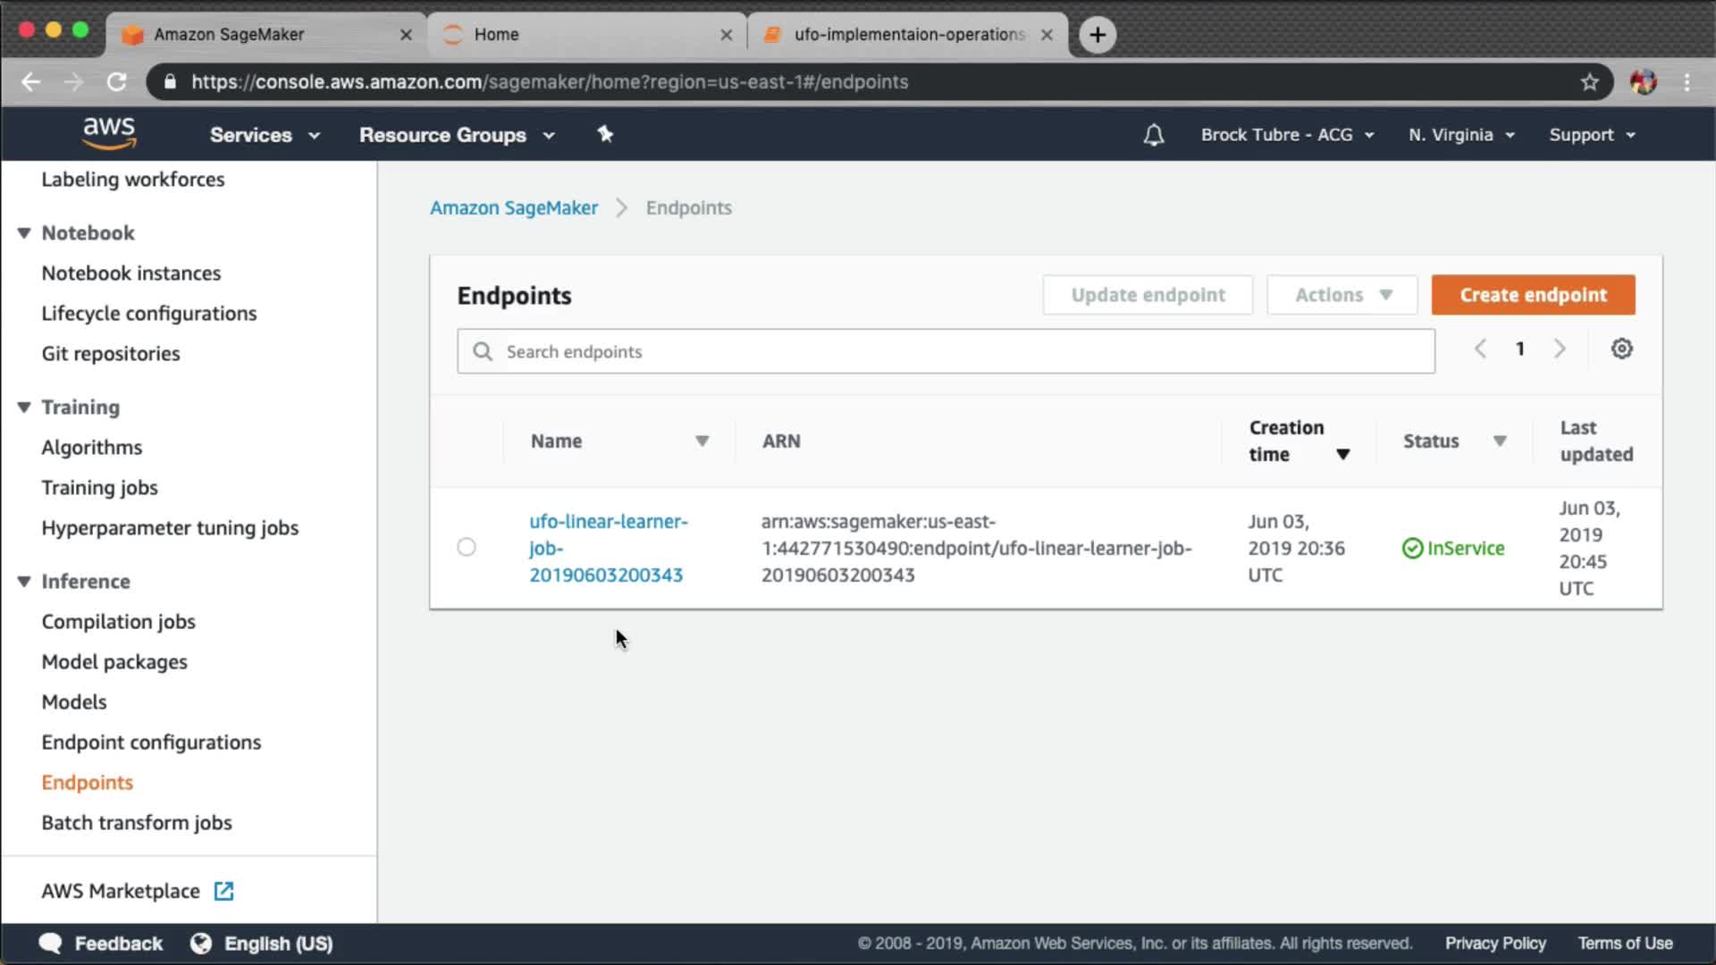1716x965 pixels.
Task: Open Training jobs in sidebar
Action: 99,488
